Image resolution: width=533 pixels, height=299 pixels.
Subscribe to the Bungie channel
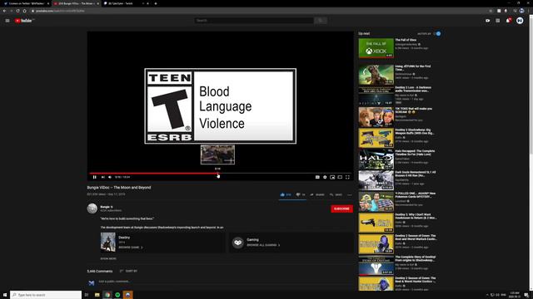pos(341,208)
